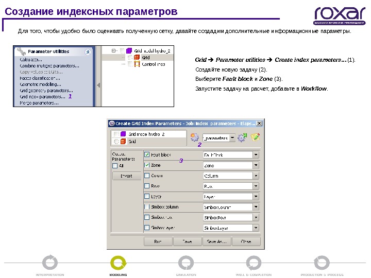Open the Fault block name dropdown arrow
Screen dimensions: 371x278
(x=256, y=155)
